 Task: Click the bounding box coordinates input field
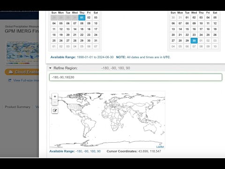click(x=135, y=77)
